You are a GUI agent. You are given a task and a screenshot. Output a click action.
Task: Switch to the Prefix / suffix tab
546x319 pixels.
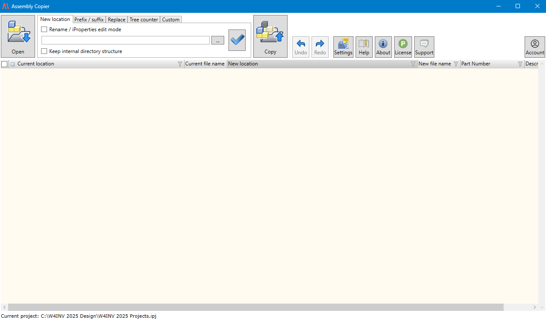89,20
